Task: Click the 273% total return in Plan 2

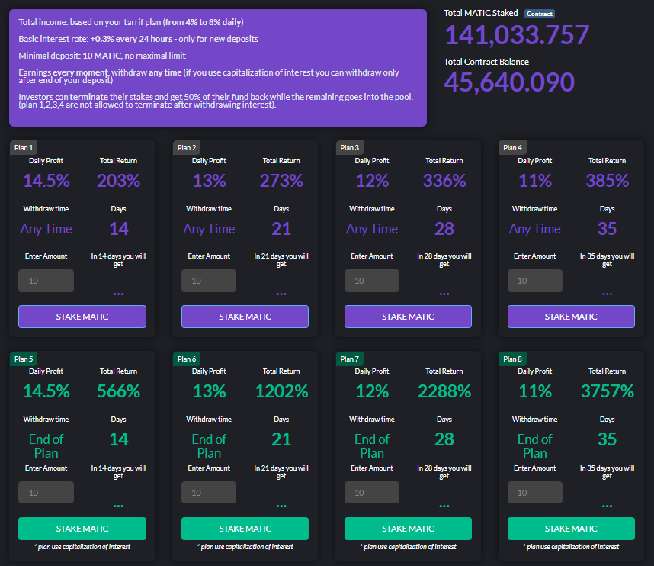Action: pyautogui.click(x=281, y=181)
